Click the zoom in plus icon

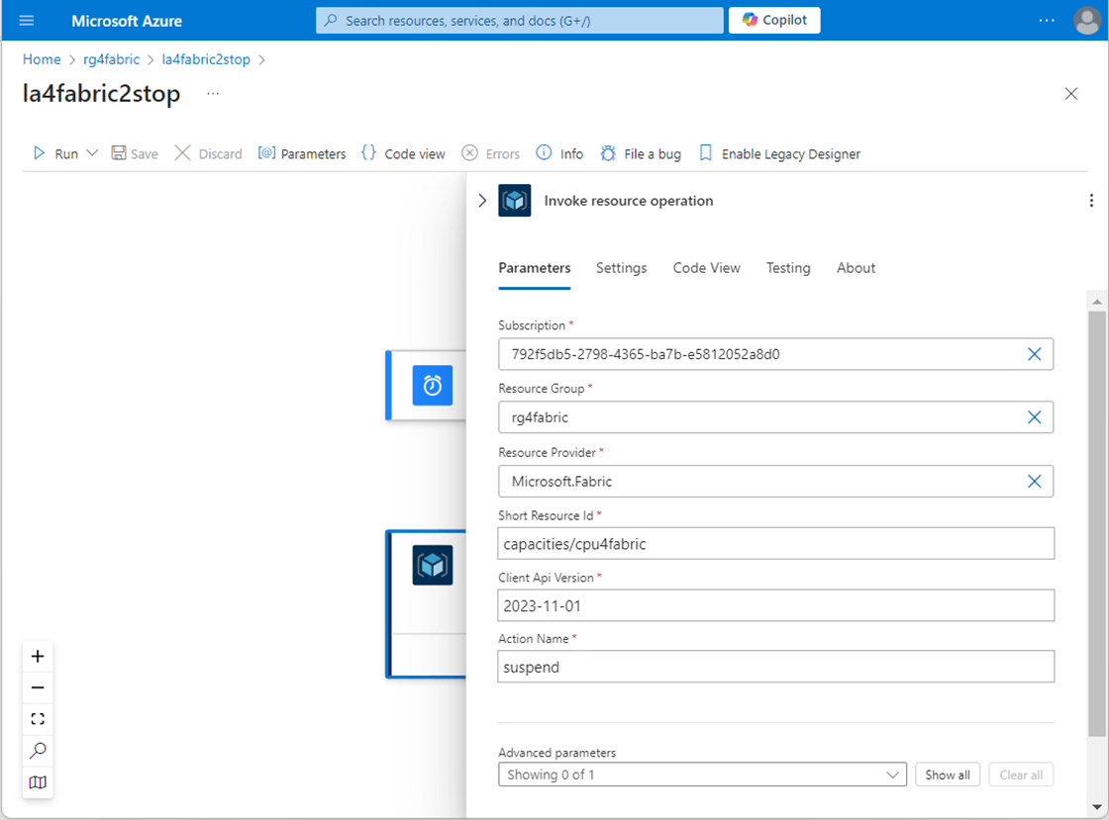point(38,657)
